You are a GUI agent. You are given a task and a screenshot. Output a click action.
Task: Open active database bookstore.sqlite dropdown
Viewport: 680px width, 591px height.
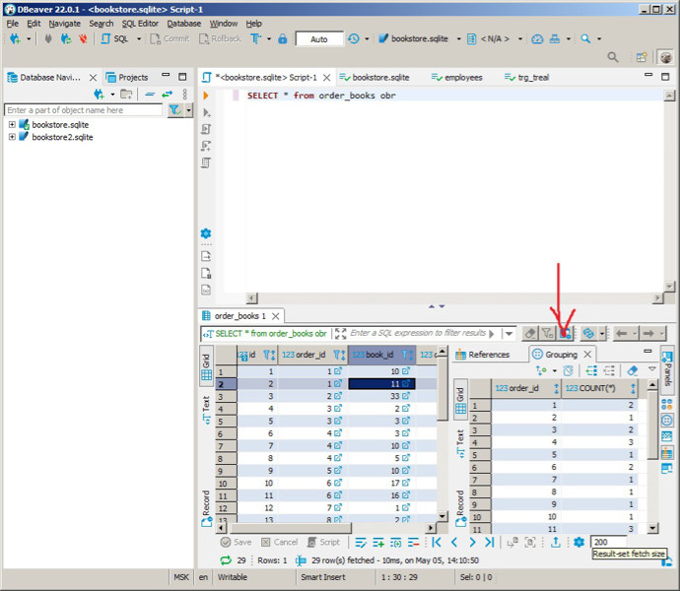coord(459,39)
